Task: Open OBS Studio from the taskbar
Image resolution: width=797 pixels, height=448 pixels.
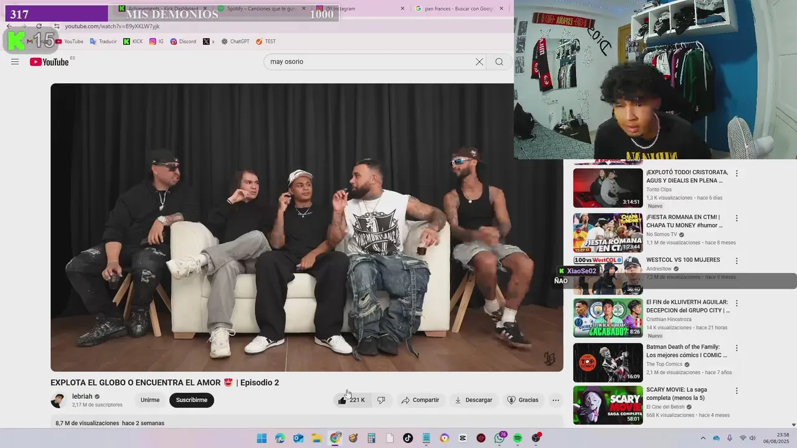Action: [536, 438]
